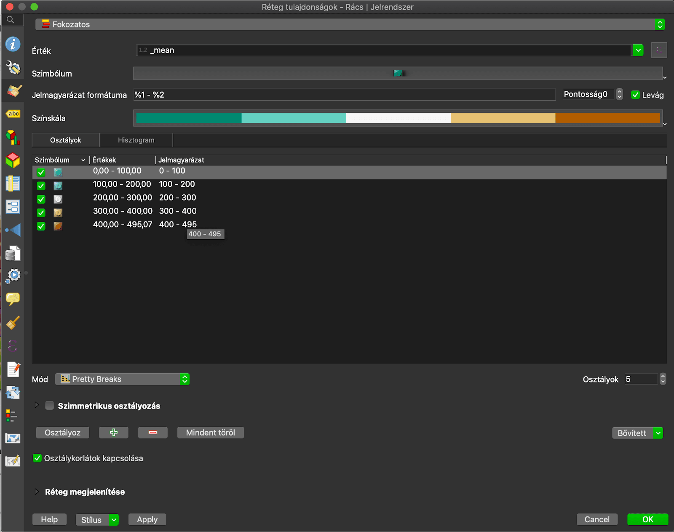Open the Joins panel icon
674x532 pixels.
(13, 230)
